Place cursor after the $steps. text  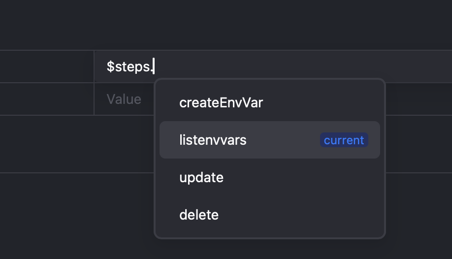pyautogui.click(x=154, y=66)
